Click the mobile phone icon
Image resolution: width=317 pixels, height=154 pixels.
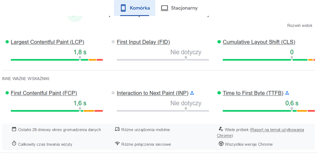[x=123, y=8]
